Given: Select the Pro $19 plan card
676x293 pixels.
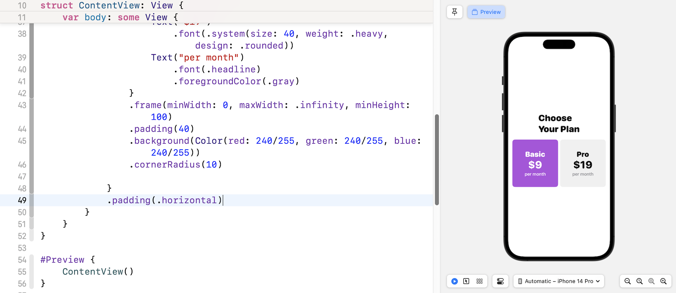Looking at the screenshot, I should tap(583, 163).
